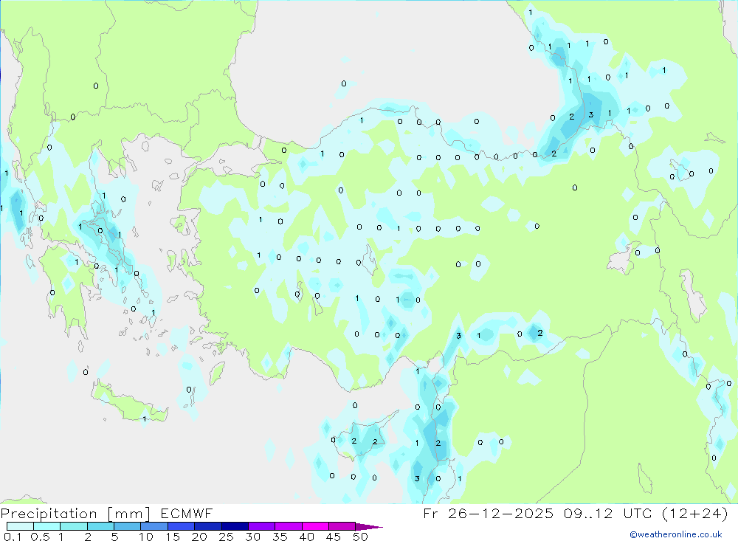Click the legend tick label "0.1"

click(13, 537)
